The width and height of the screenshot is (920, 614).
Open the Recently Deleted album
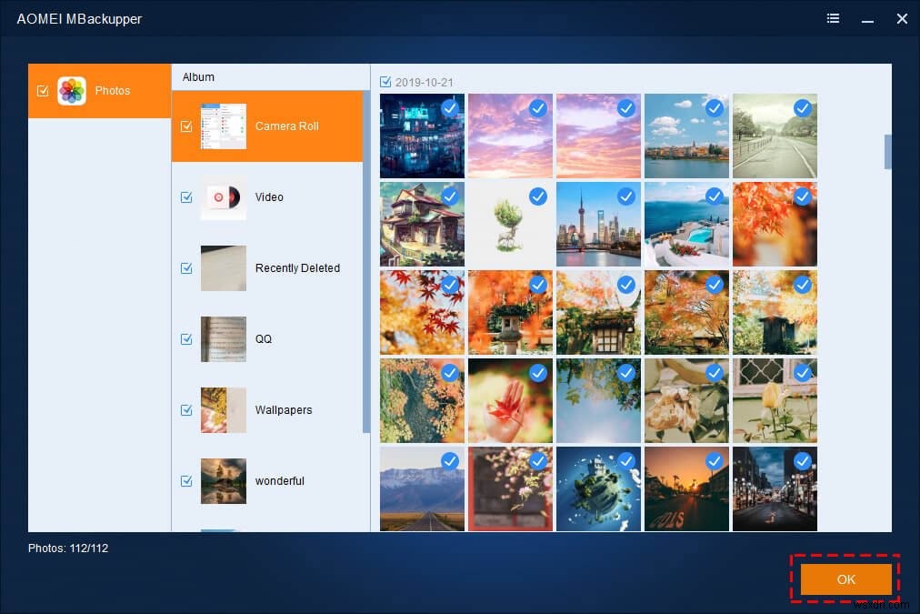click(x=223, y=268)
